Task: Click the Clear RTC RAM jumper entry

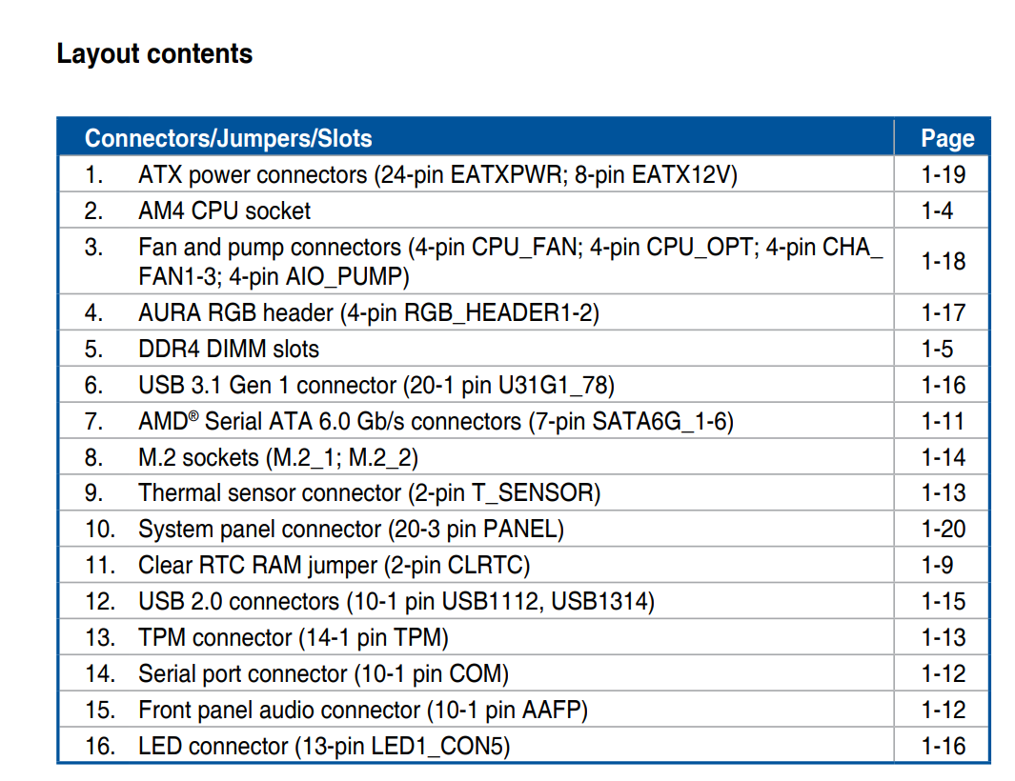Action: [x=334, y=566]
